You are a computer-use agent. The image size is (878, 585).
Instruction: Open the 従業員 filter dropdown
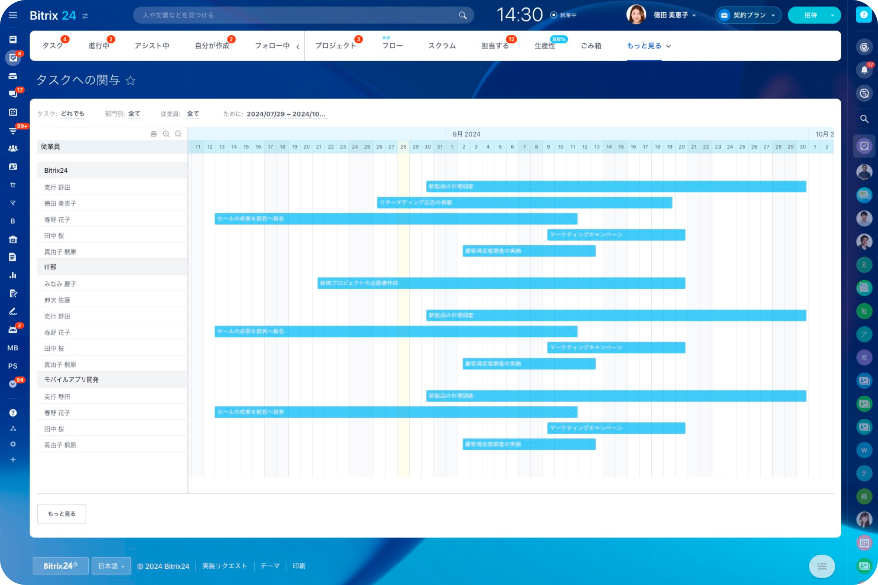193,114
